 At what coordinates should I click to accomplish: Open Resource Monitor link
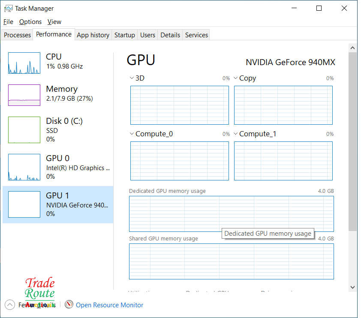pos(109,305)
